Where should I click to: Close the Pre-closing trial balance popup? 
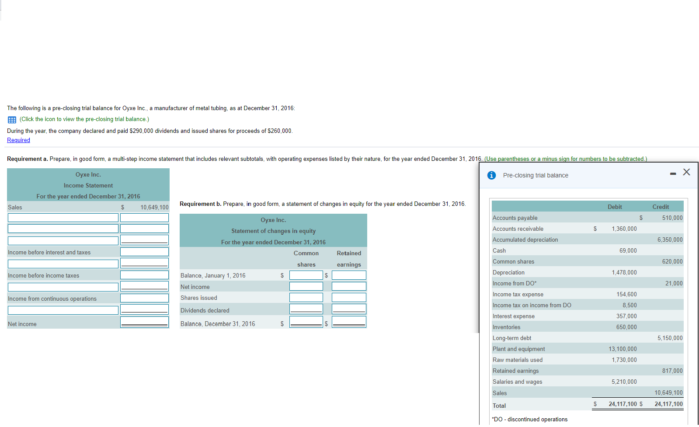[687, 172]
